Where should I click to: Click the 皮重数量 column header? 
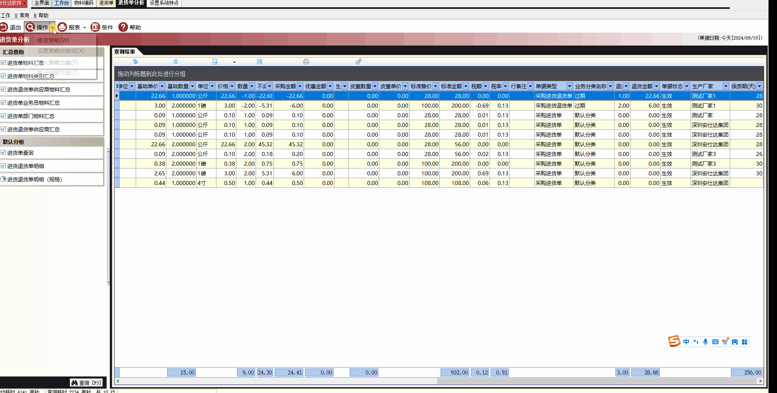[360, 86]
